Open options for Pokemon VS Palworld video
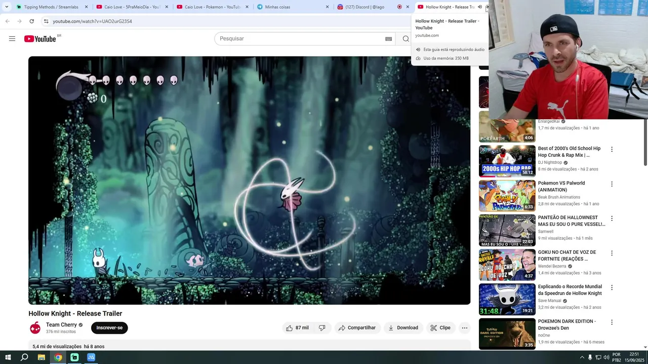The width and height of the screenshot is (648, 364). tap(612, 184)
